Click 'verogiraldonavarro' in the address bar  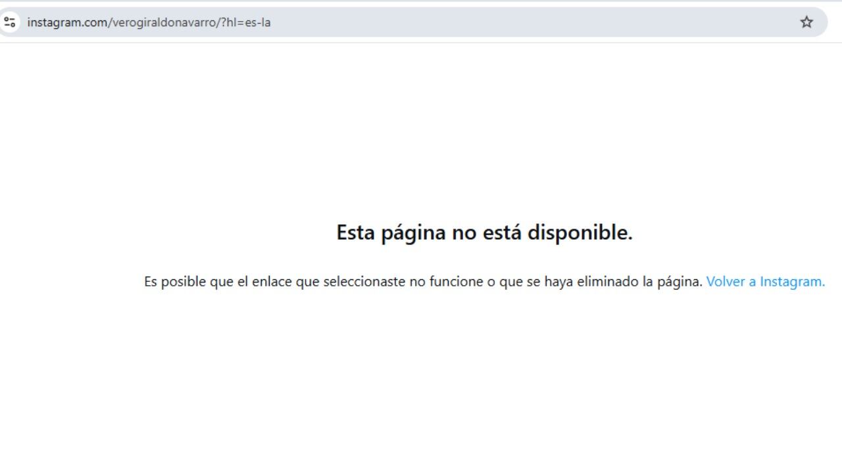163,22
